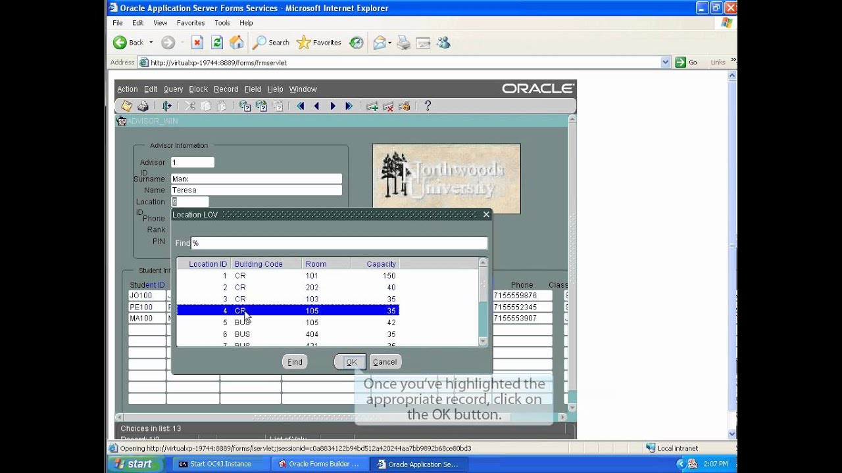Click Internet Explorer Home icon
842x473 pixels.
coord(237,43)
